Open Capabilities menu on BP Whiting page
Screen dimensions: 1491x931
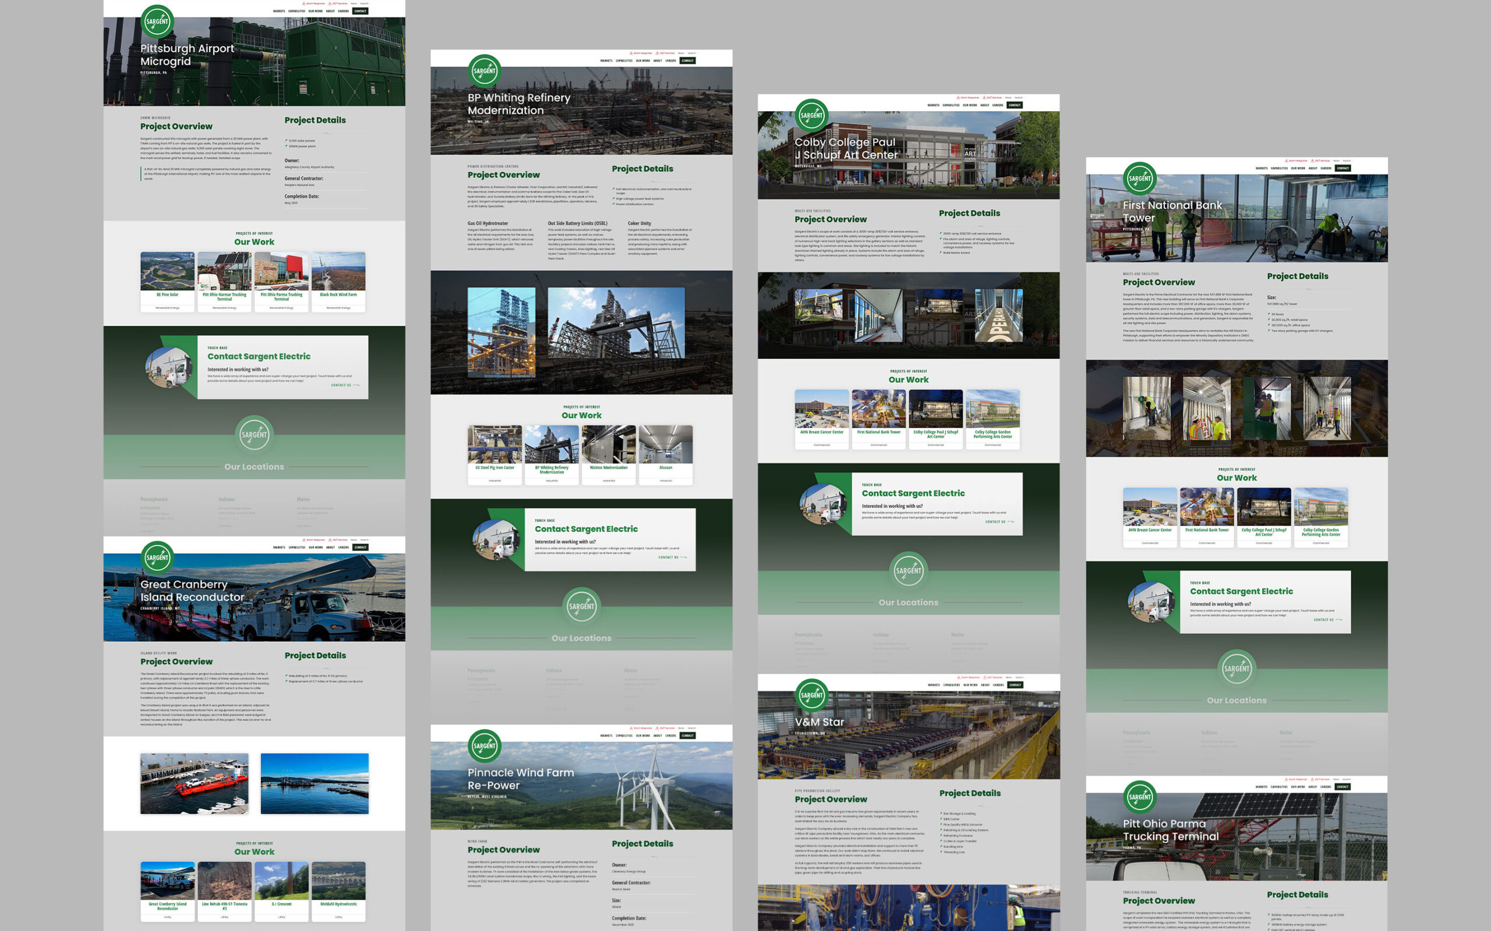624,61
